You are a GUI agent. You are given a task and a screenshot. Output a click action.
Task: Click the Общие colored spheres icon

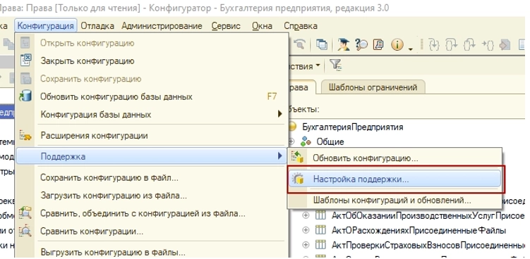pyautogui.click(x=306, y=141)
